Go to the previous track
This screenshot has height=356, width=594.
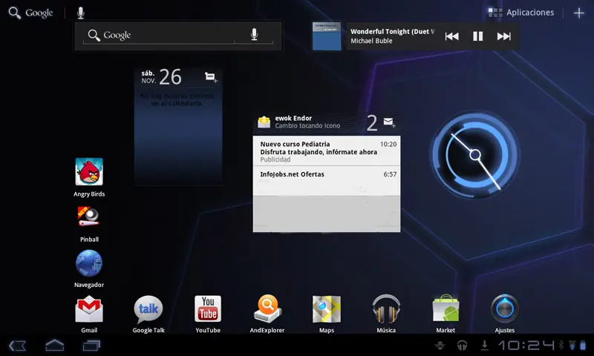451,36
